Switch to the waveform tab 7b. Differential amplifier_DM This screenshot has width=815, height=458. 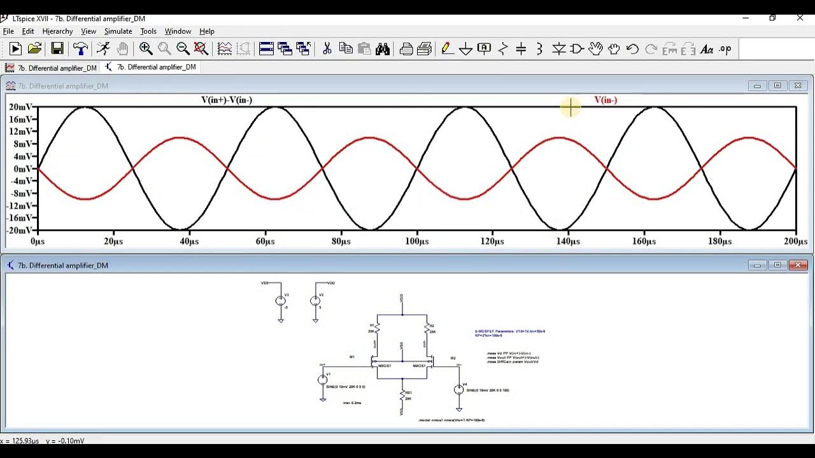[x=51, y=67]
